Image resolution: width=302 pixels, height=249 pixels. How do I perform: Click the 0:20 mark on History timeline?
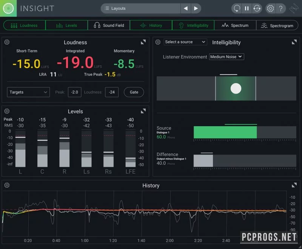pyautogui.click(x=28, y=241)
